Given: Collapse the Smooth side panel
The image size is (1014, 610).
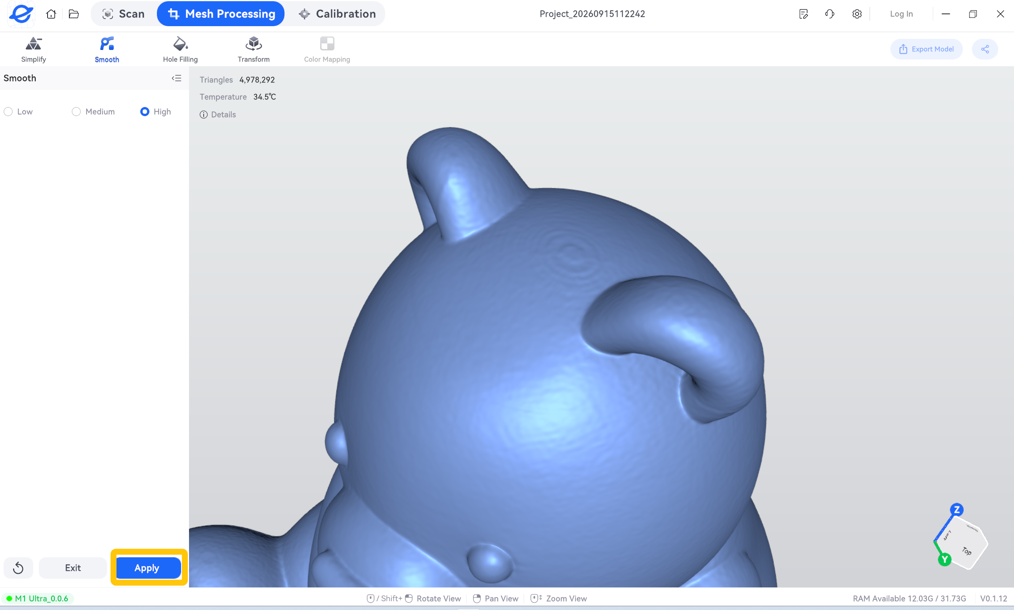Looking at the screenshot, I should tap(177, 78).
